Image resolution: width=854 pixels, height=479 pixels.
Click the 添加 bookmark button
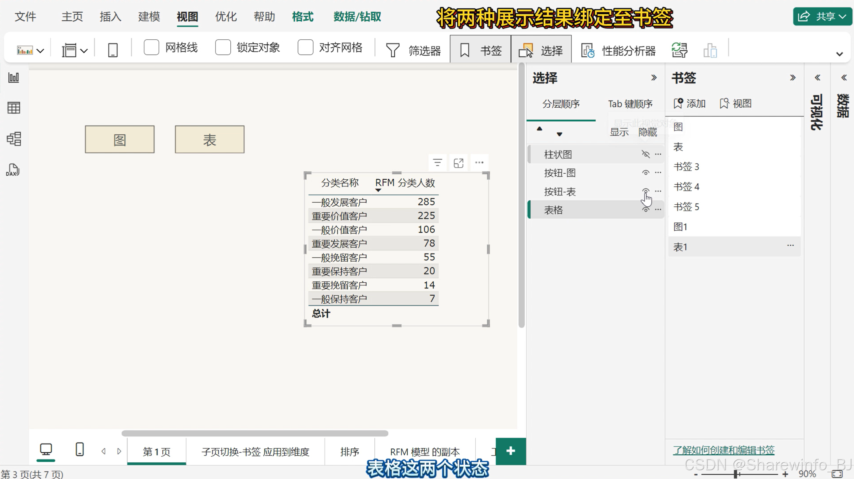[x=689, y=103]
